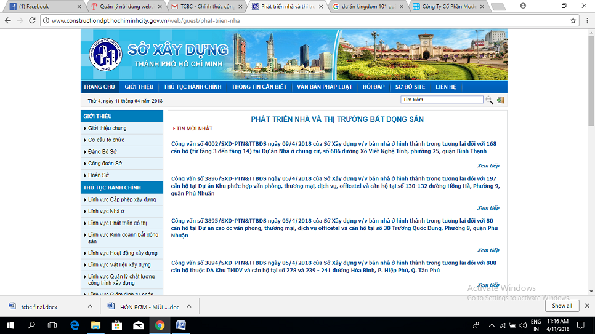
Task: Open Chrome's three-dot menu
Action: (x=586, y=20)
